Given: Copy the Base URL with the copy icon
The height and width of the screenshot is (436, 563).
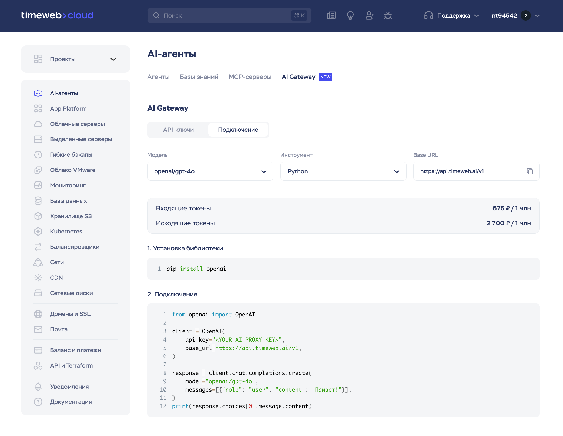Looking at the screenshot, I should [x=530, y=171].
